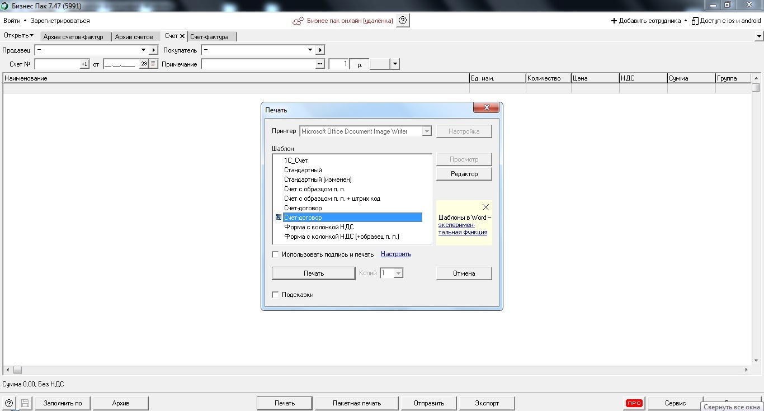The height and width of the screenshot is (411, 764).
Task: Click the calendar icon beside the date field
Action: pyautogui.click(x=153, y=64)
